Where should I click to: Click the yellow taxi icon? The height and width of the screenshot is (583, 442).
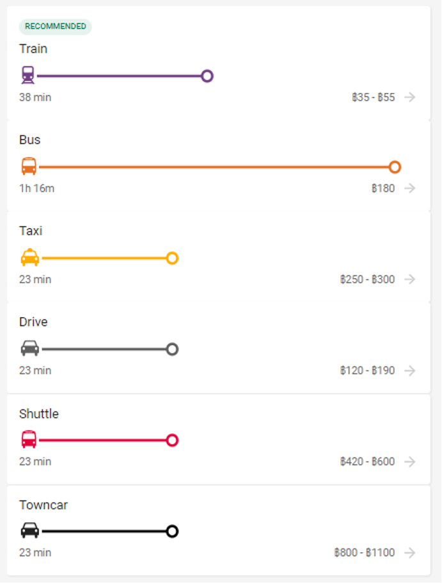point(30,258)
